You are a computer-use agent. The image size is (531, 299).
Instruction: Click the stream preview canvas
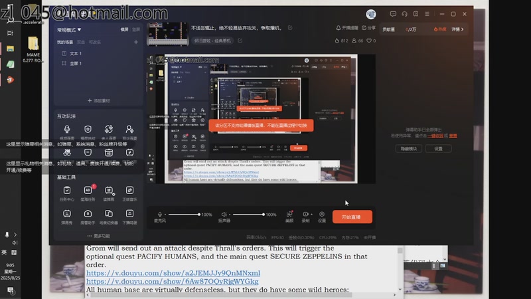coord(261,119)
